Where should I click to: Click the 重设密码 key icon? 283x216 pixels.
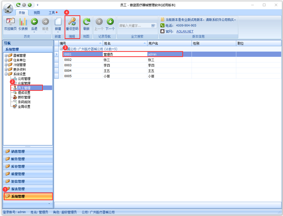tap(72, 21)
